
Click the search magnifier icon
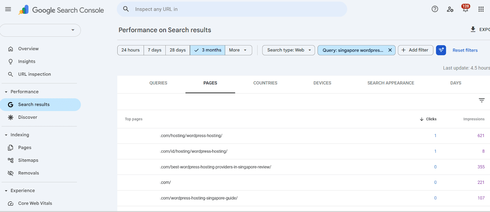[126, 9]
